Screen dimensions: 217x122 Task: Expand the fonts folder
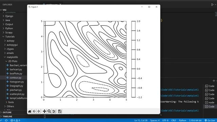click(x=6, y=102)
